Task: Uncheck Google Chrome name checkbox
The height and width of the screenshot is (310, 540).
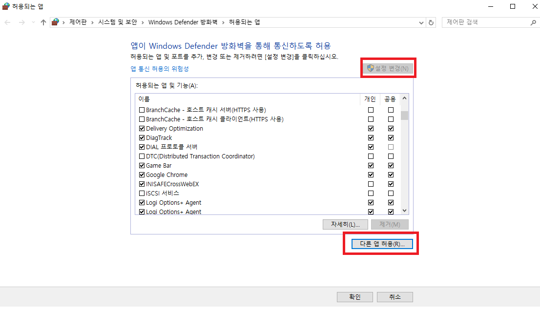Action: click(x=142, y=175)
